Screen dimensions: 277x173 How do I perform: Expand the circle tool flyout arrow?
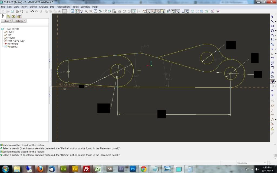276,31
